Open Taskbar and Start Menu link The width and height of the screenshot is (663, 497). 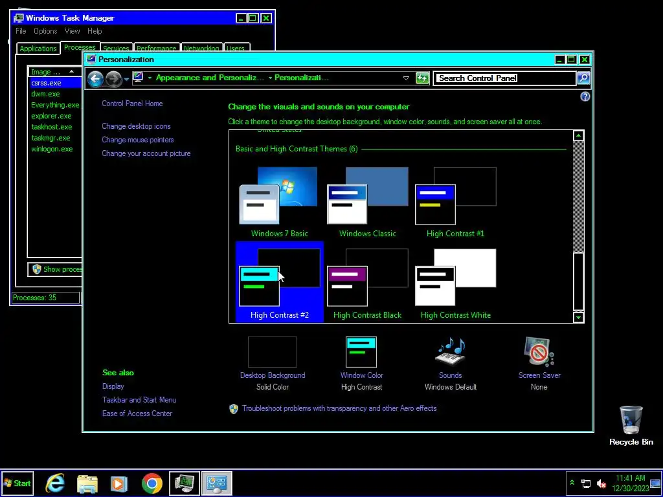(139, 400)
